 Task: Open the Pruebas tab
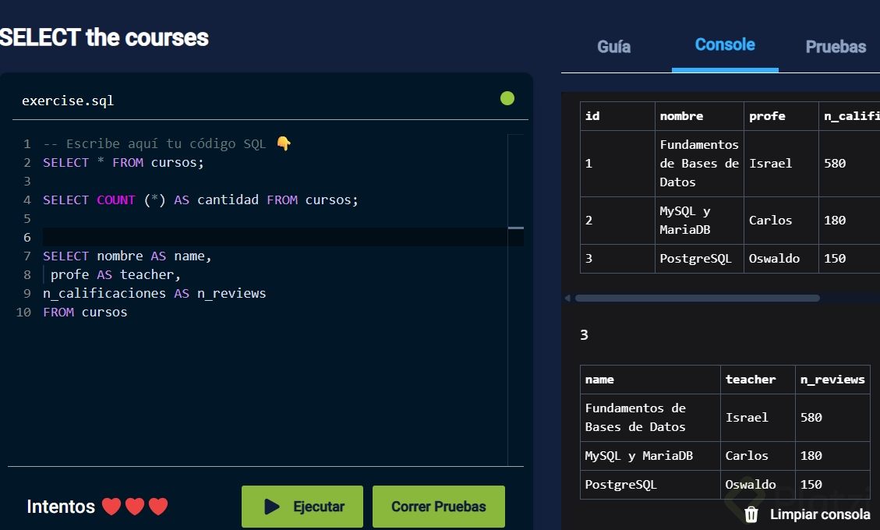pyautogui.click(x=836, y=47)
